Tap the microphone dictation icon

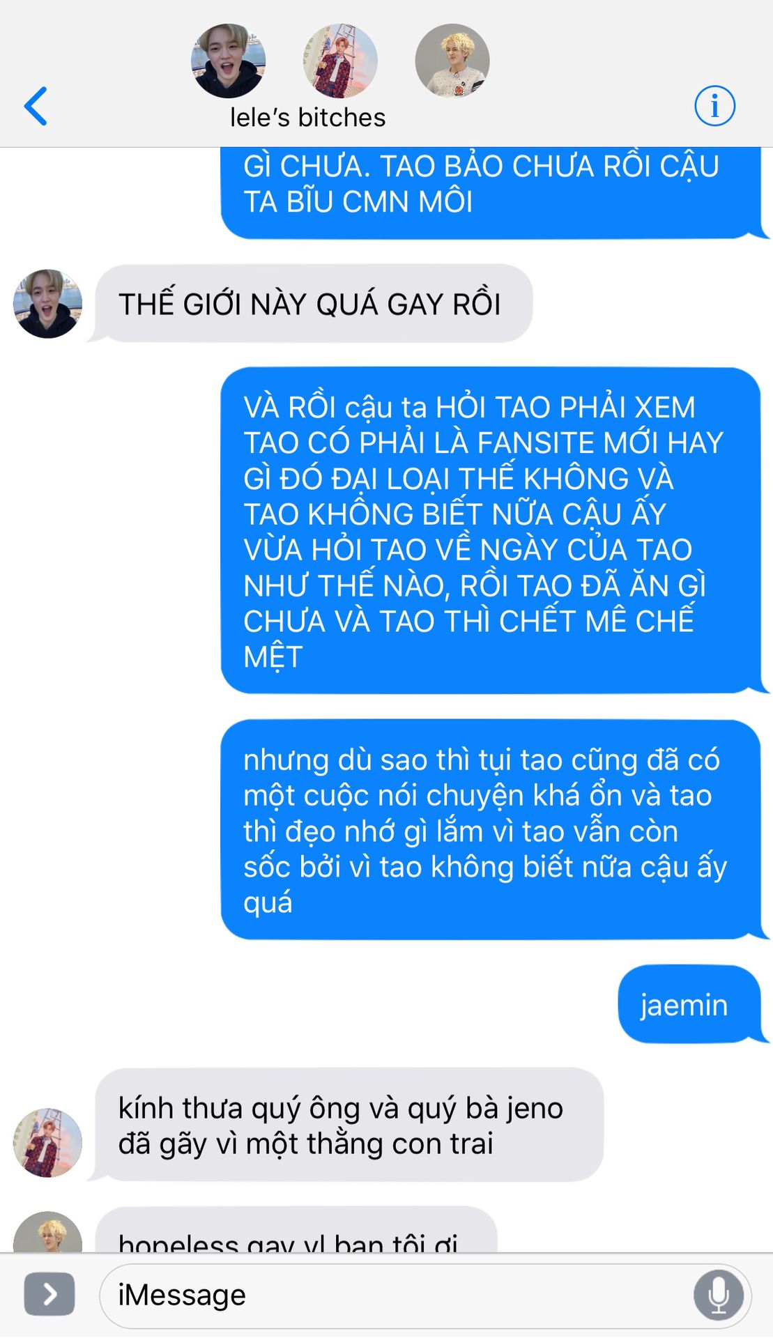[x=718, y=1295]
